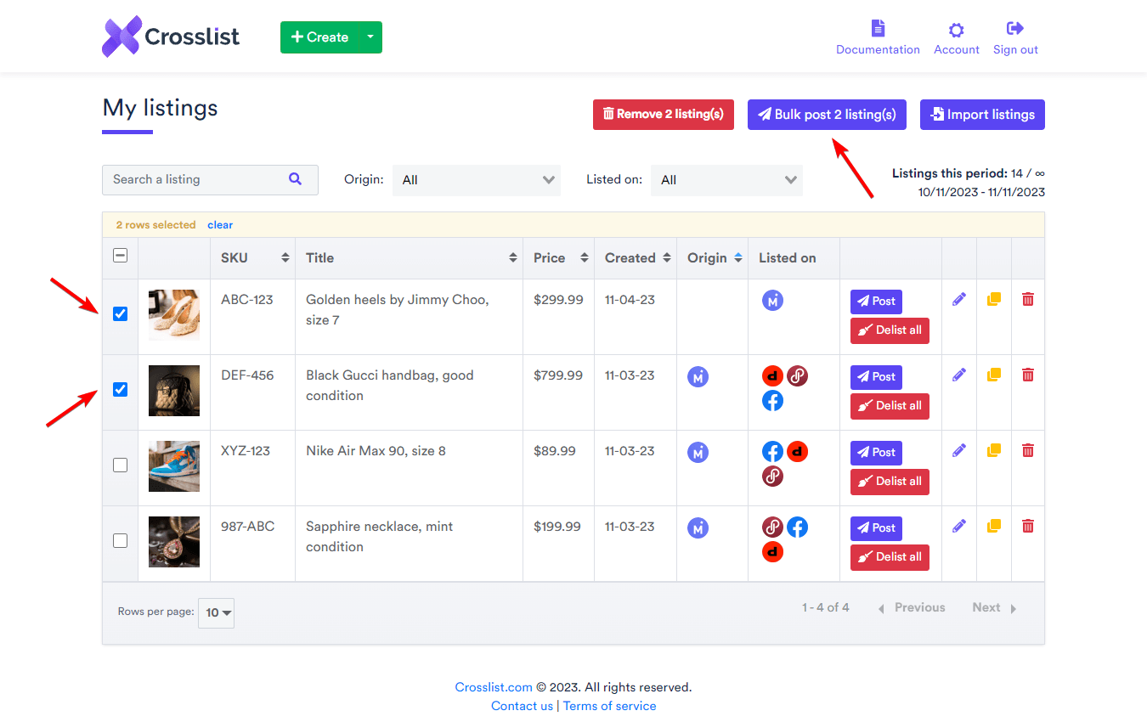
Task: Click the Nike sneaker product thumbnail
Action: point(174,466)
